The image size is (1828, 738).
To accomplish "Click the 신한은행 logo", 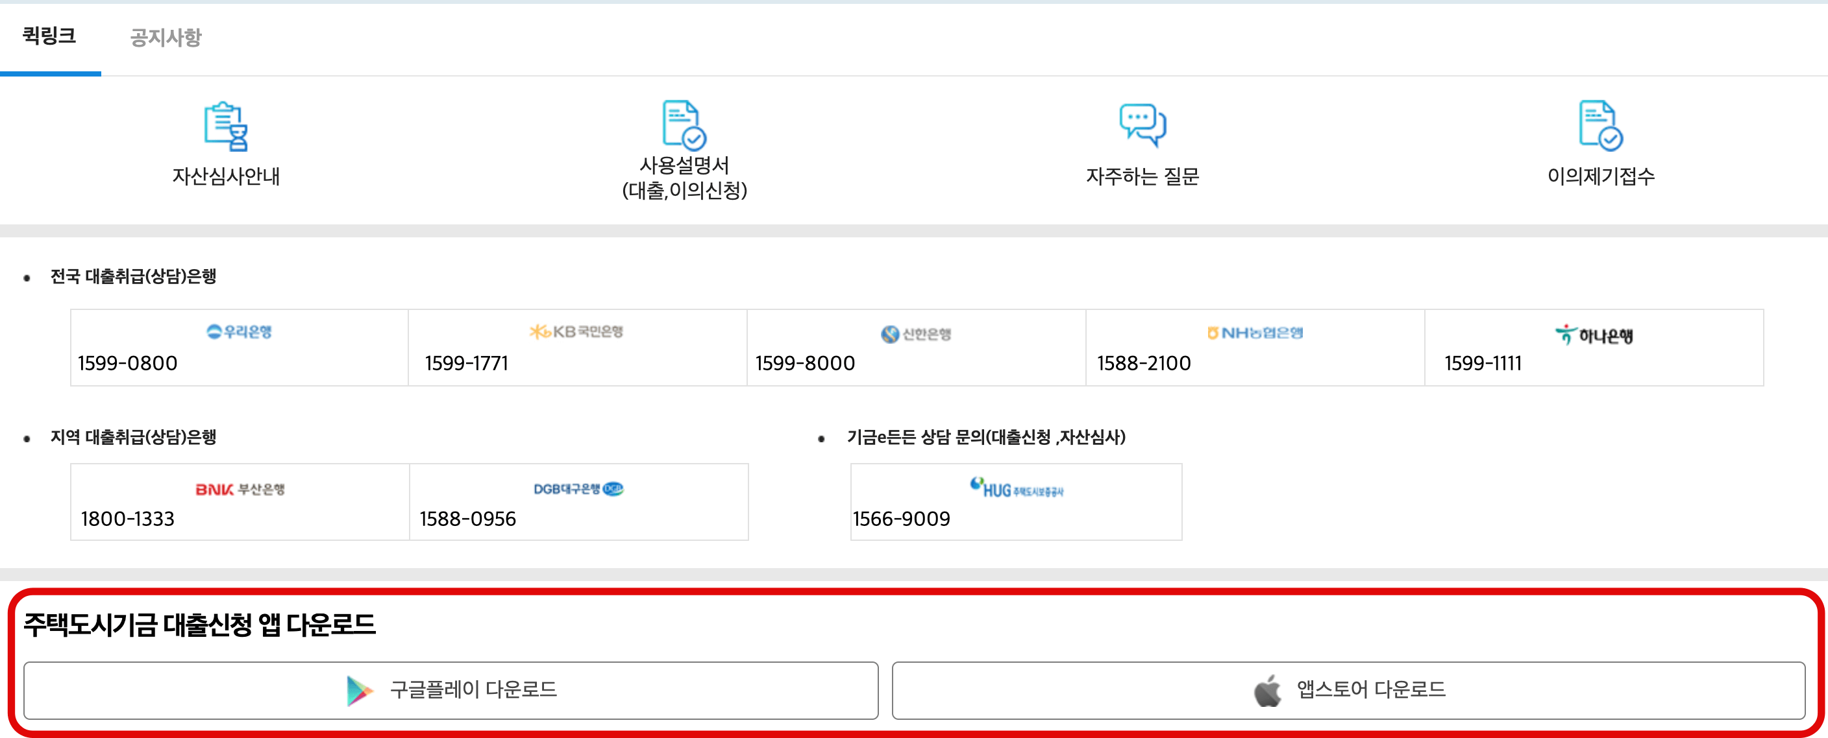I will click(x=915, y=334).
